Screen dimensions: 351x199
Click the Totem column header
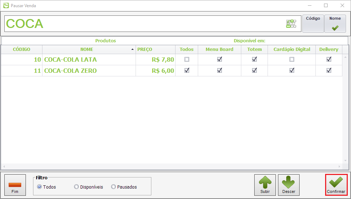click(x=255, y=49)
